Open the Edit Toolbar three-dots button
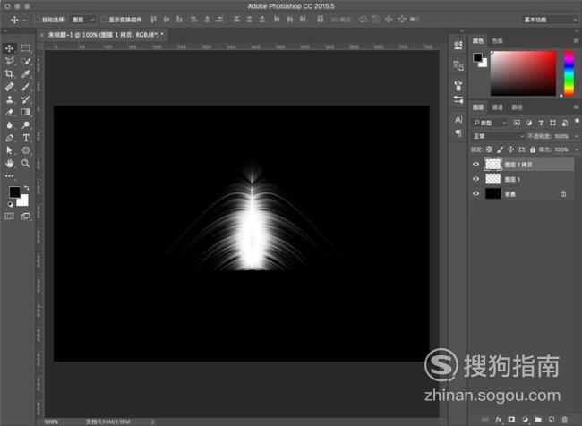Viewport: 582px width, 426px height. pyautogui.click(x=9, y=176)
